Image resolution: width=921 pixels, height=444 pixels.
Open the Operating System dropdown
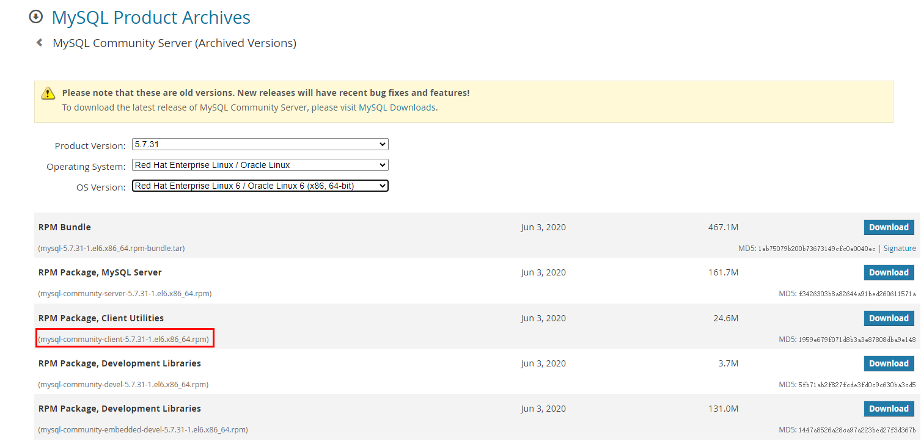[x=260, y=166]
